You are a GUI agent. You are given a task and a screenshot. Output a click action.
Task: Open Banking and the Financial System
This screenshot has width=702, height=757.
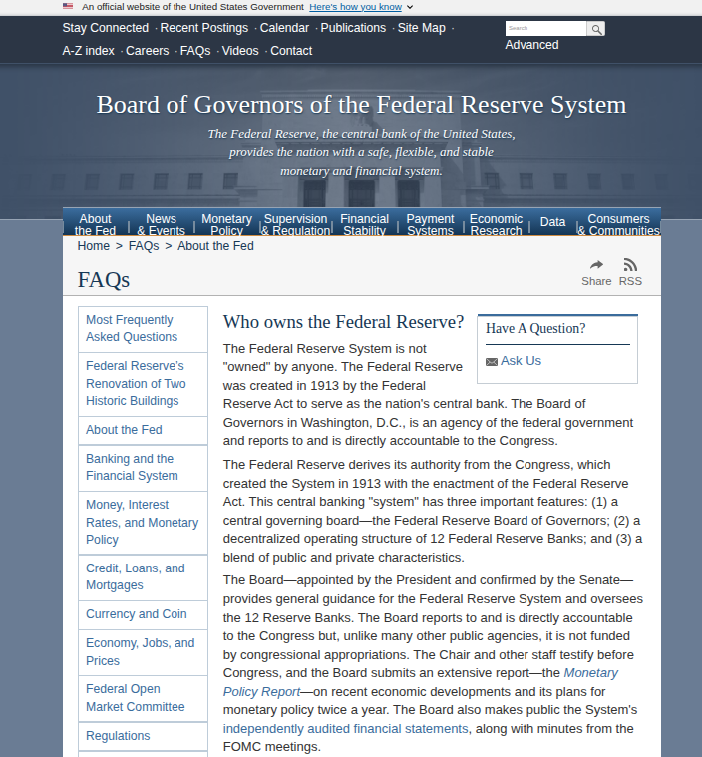(x=143, y=468)
